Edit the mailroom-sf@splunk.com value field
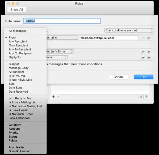The width and height of the screenshot is (159, 155). pos(109,38)
